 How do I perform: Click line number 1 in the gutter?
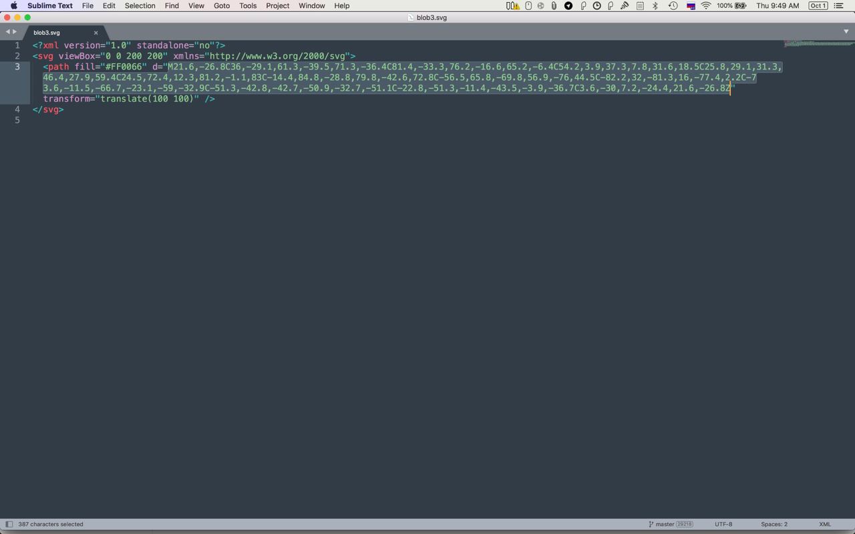click(x=17, y=45)
